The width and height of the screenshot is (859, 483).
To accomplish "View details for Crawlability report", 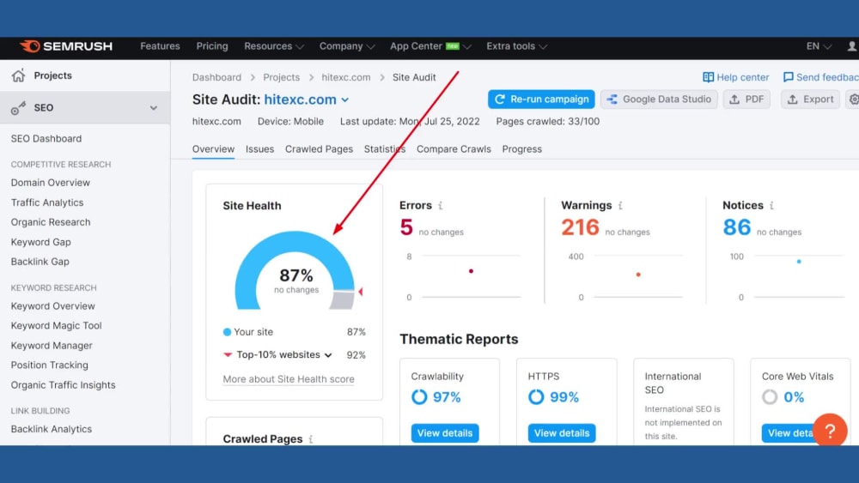I will 445,433.
